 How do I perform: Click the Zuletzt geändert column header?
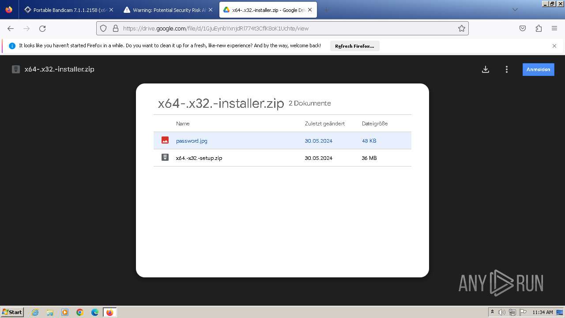click(324, 124)
